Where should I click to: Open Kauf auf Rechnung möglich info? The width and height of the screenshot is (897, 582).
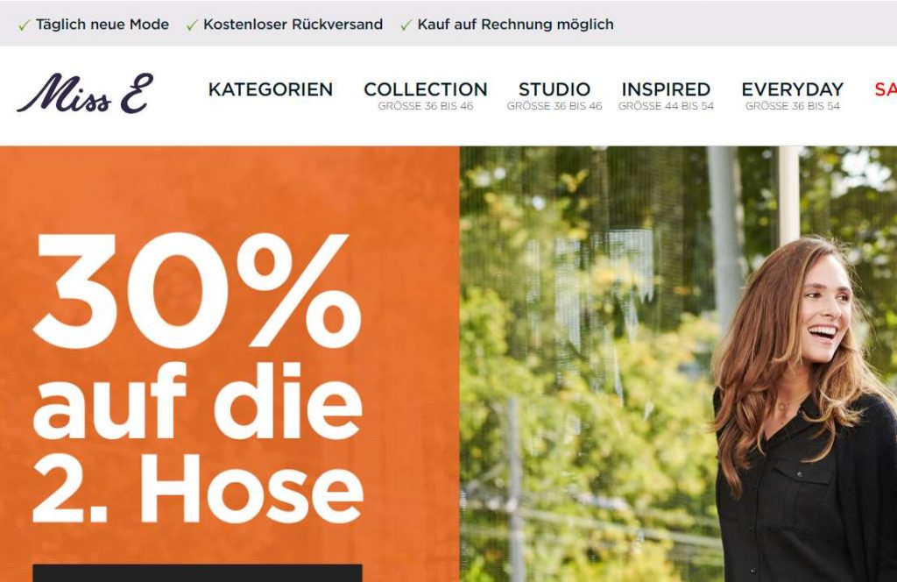[515, 25]
